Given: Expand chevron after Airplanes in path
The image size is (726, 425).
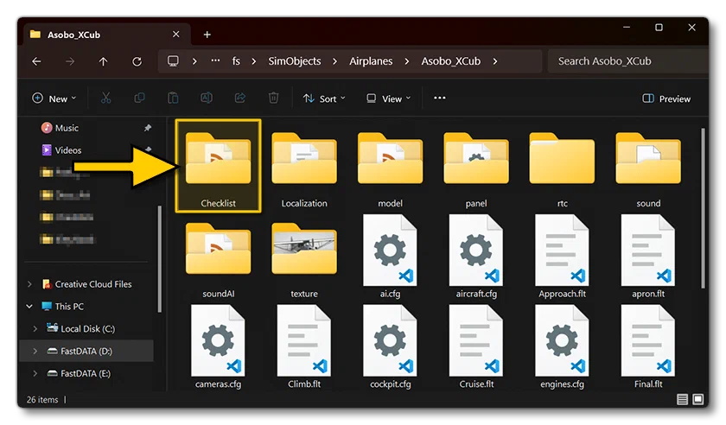Looking at the screenshot, I should pos(406,61).
